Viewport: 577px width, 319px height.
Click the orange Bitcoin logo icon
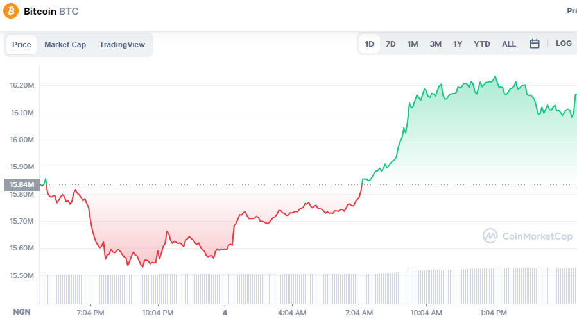coord(11,11)
